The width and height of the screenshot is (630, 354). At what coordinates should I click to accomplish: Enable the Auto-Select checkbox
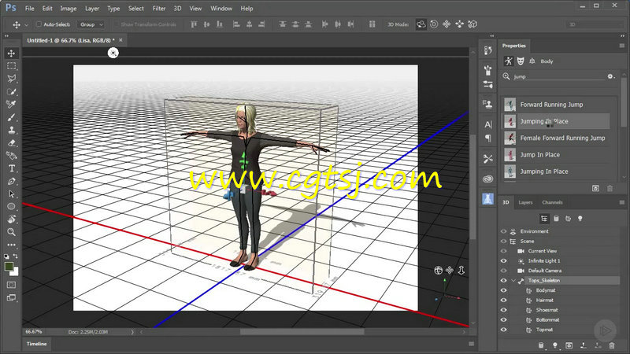39,24
